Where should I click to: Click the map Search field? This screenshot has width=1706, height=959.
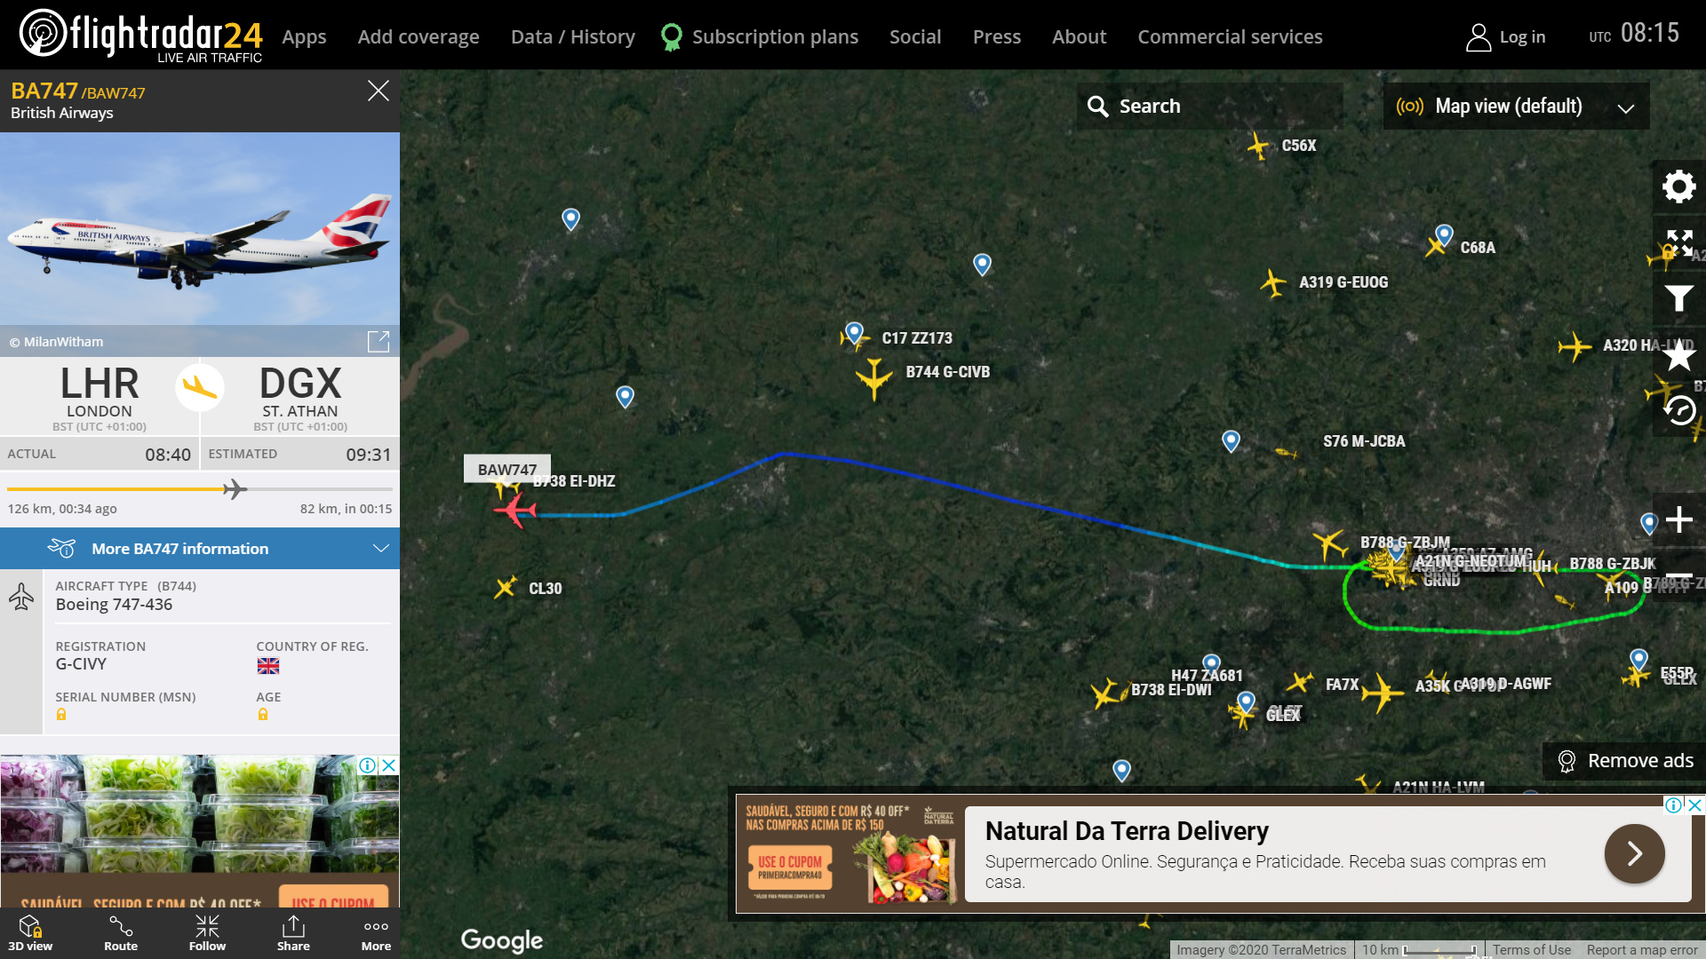pos(1210,107)
